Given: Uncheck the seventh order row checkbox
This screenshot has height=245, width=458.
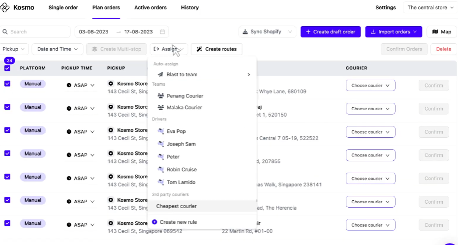Looking at the screenshot, I should [7, 223].
